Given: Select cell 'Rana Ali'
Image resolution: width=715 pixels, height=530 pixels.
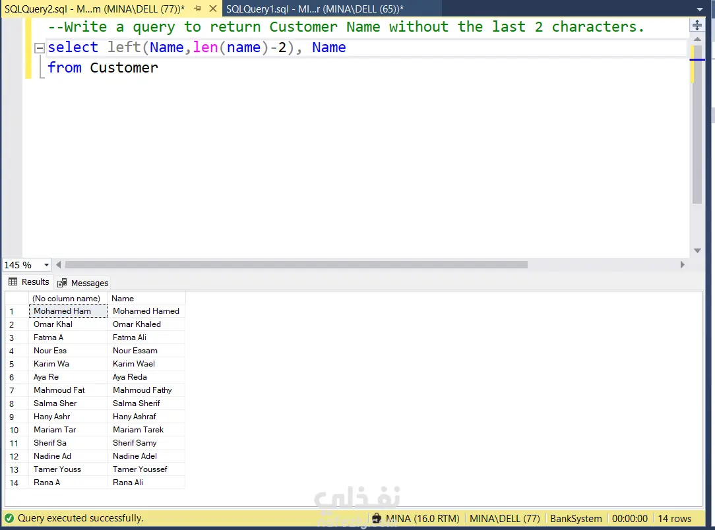Looking at the screenshot, I should click(146, 483).
